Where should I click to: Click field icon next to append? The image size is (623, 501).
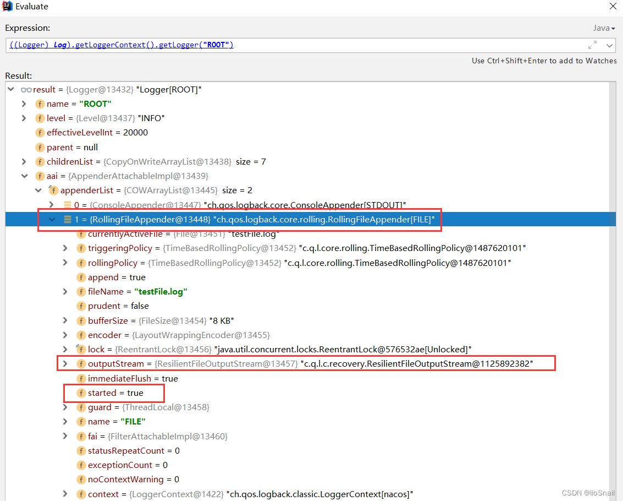(x=81, y=277)
